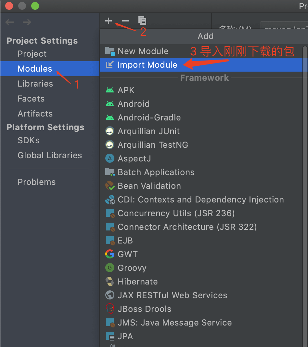Click the Batch Applications folder icon
308x347 pixels.
tap(110, 172)
